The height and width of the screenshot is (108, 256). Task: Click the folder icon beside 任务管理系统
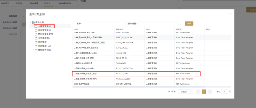pyautogui.click(x=36, y=30)
